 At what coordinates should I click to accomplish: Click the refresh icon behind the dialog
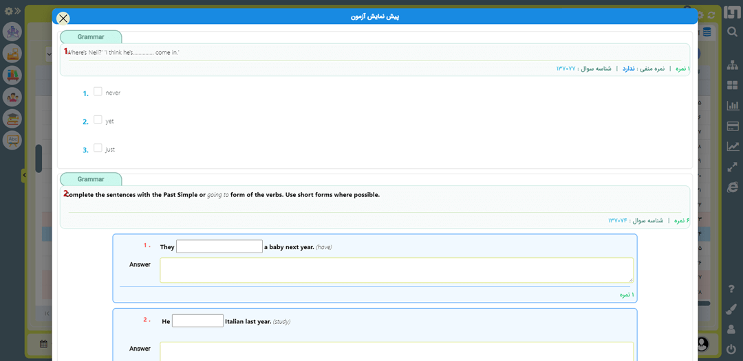[x=711, y=15]
